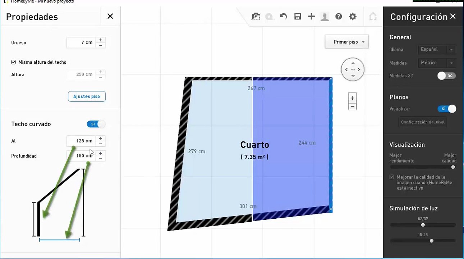Zoom in on the floor plan

353,98
